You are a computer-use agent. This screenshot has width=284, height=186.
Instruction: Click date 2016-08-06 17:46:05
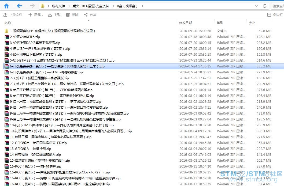[195, 154]
